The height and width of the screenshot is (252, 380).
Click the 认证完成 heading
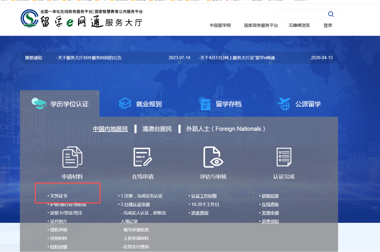[x=284, y=177]
